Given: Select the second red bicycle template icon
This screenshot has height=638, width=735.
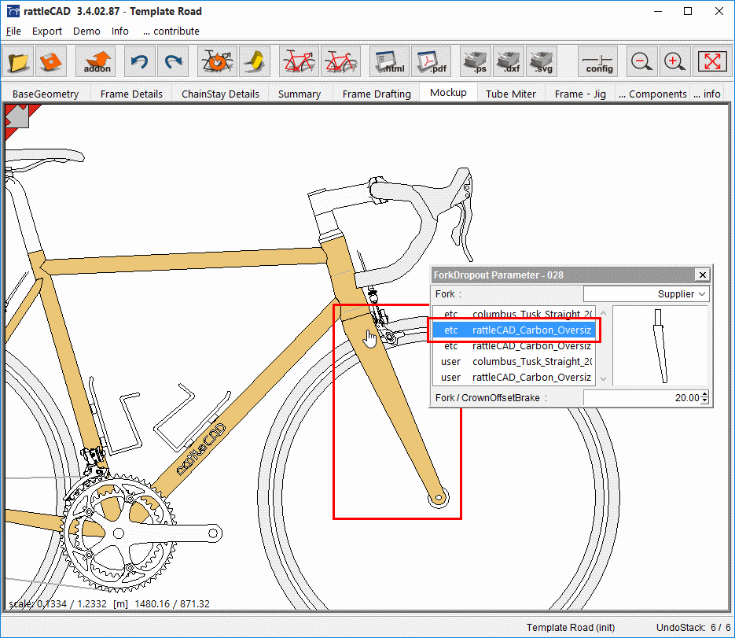Looking at the screenshot, I should 341,61.
